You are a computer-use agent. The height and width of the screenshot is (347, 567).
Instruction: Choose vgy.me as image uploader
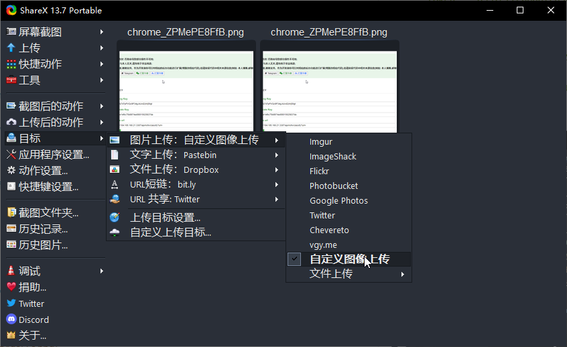click(323, 245)
